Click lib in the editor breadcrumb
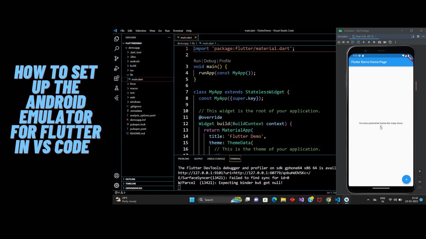The width and height of the screenshot is (426, 239). tap(193, 43)
